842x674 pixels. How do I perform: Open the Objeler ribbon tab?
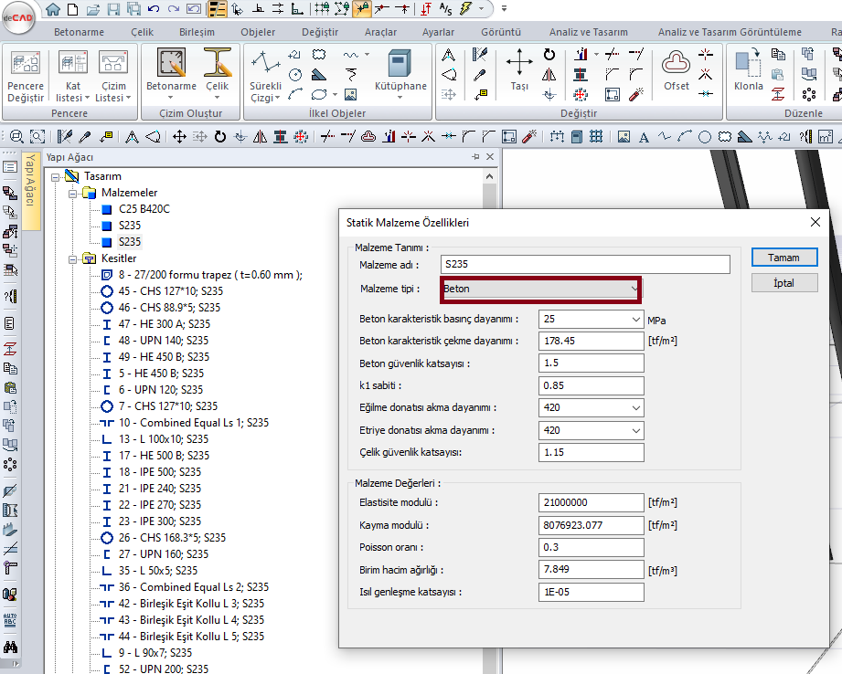click(258, 32)
